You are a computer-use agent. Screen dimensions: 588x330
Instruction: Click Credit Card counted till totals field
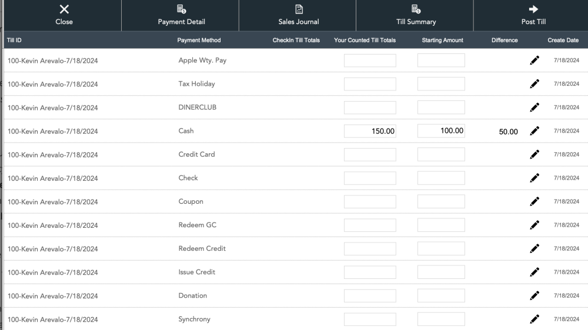(x=370, y=154)
